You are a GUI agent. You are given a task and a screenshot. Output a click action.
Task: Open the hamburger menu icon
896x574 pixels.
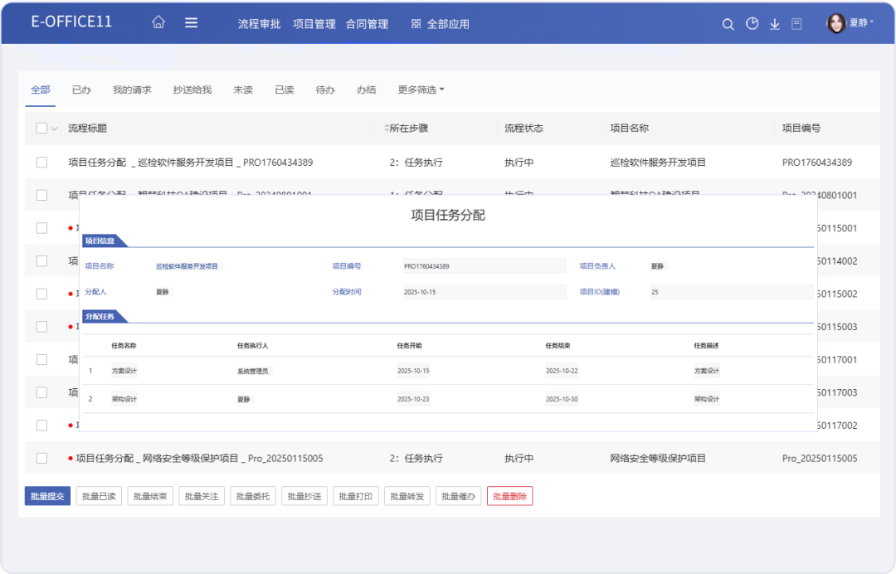191,23
